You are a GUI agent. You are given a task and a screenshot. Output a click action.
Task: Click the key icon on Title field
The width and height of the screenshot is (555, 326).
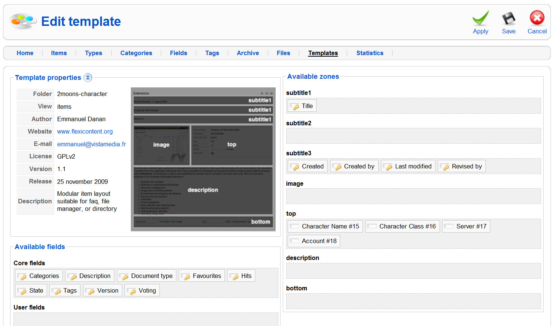coord(295,107)
